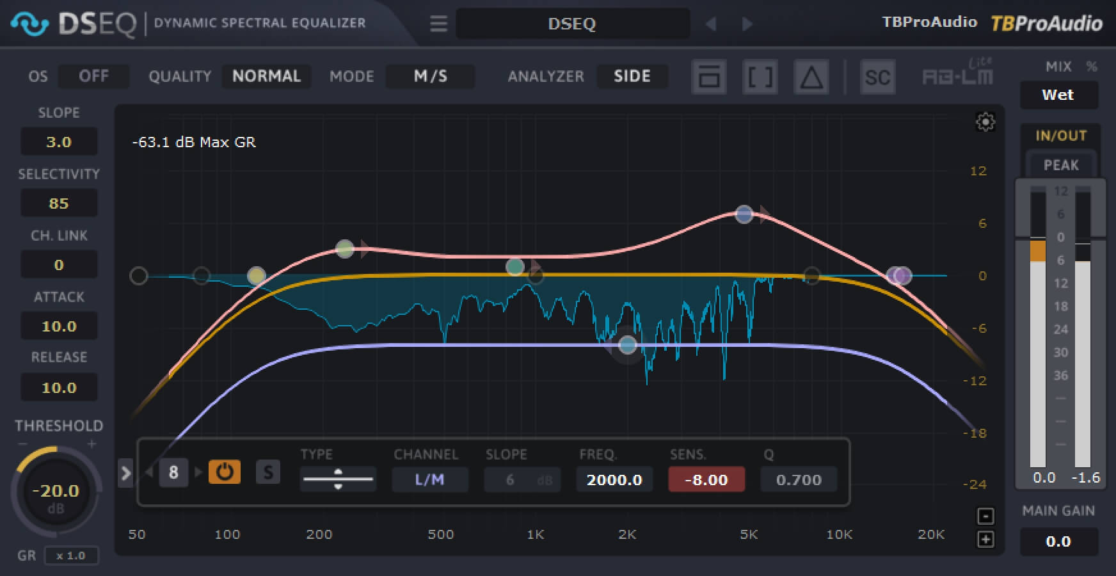Toggle band 8 power button
1116x576 pixels.
[x=225, y=472]
